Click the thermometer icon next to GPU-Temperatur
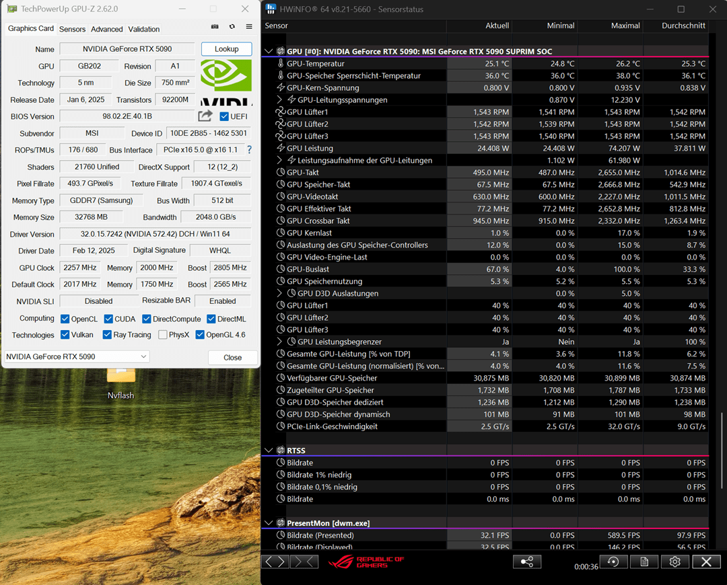Image resolution: width=727 pixels, height=585 pixels. (x=281, y=63)
